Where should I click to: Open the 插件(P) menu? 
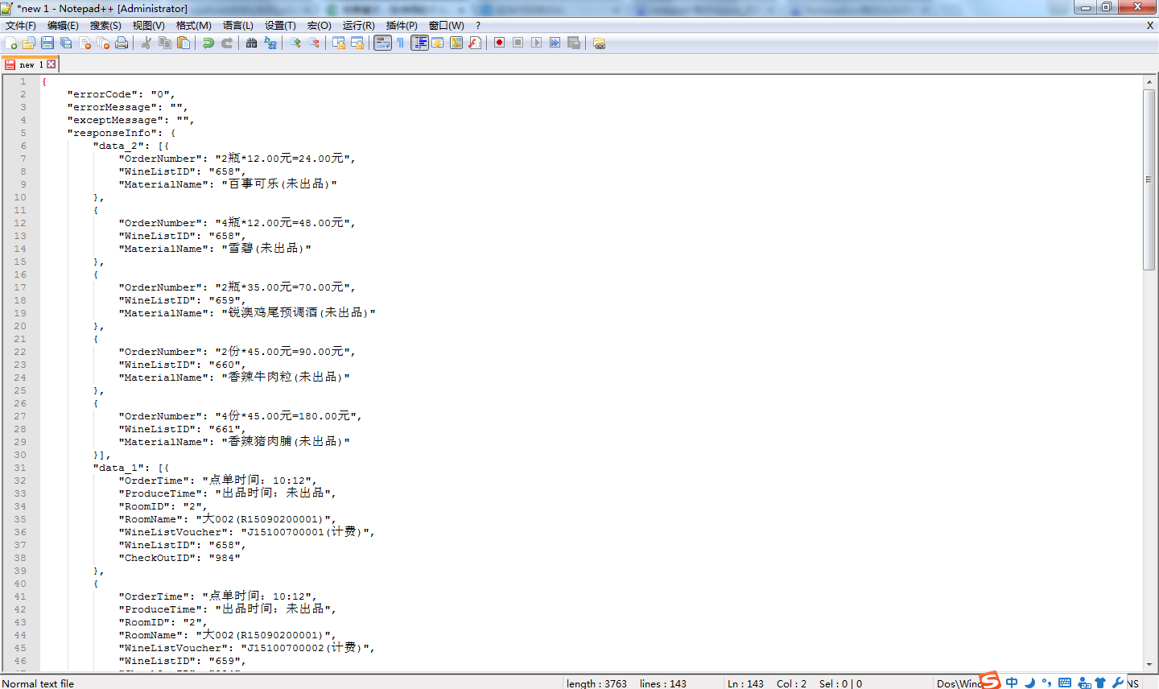[x=402, y=26]
